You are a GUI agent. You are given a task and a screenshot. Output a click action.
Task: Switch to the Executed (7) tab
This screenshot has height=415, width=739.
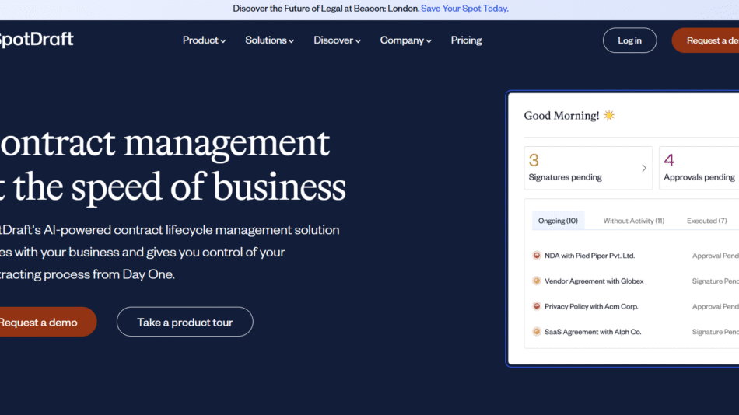coord(706,221)
